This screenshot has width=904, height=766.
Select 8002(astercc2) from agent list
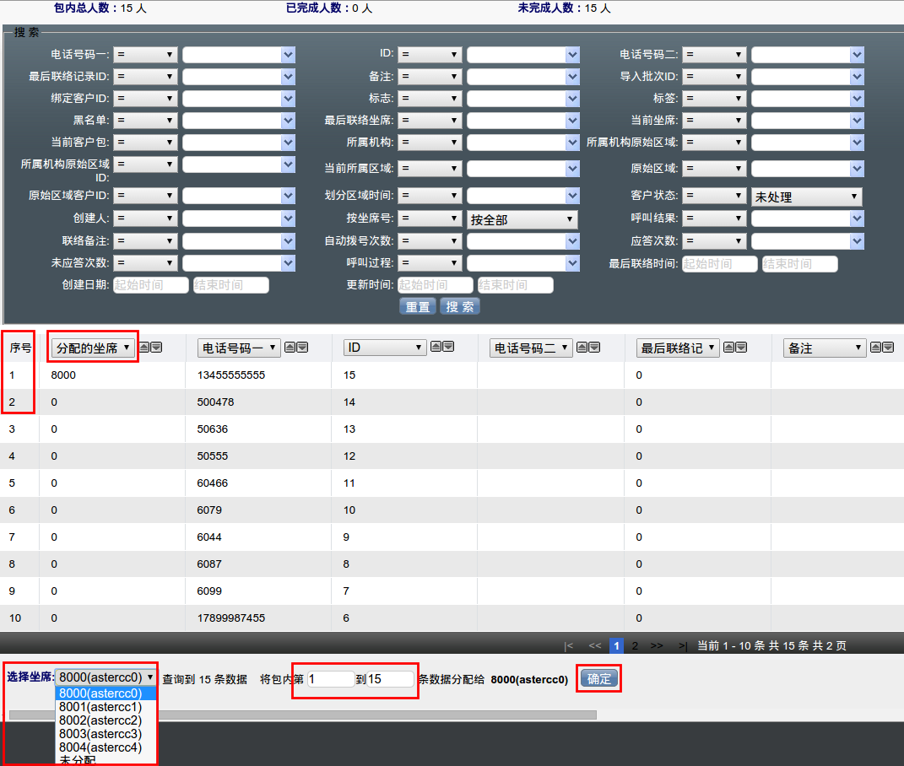pos(100,720)
